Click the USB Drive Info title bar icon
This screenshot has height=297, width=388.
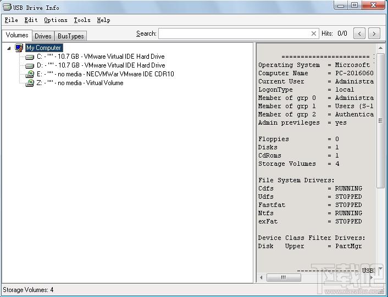click(x=7, y=7)
